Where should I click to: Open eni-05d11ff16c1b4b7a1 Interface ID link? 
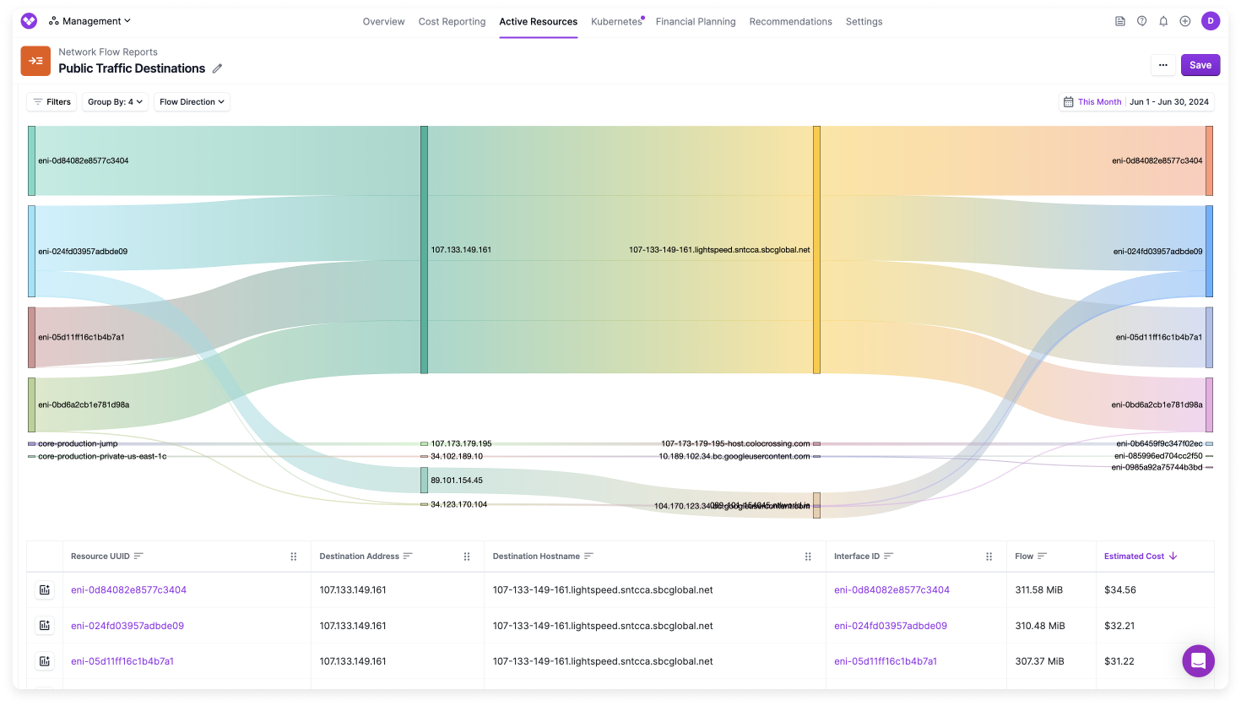click(x=886, y=661)
